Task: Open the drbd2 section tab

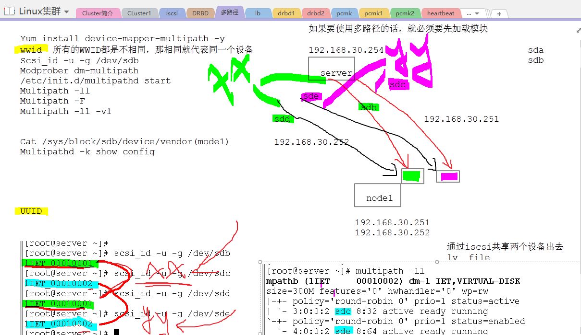Action: pyautogui.click(x=316, y=13)
